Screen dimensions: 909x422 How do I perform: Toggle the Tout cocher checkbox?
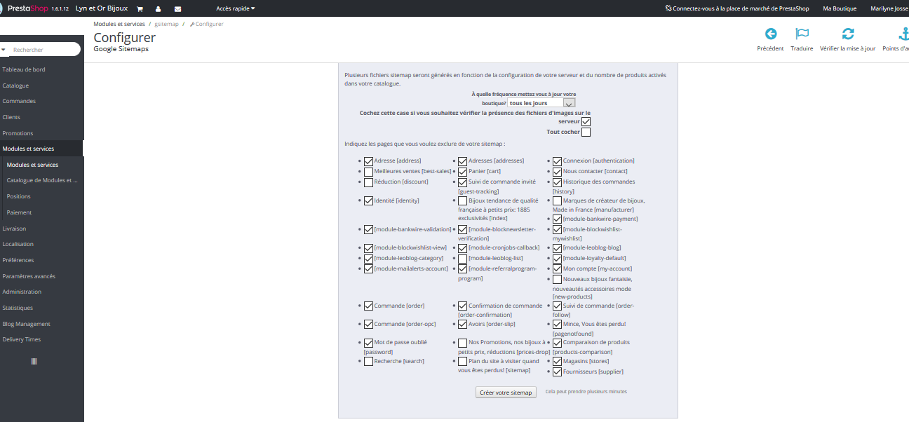pos(586,132)
